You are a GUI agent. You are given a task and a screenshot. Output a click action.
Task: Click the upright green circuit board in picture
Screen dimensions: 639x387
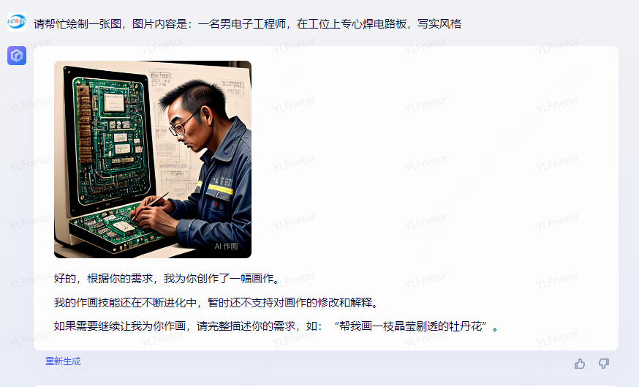coord(109,139)
